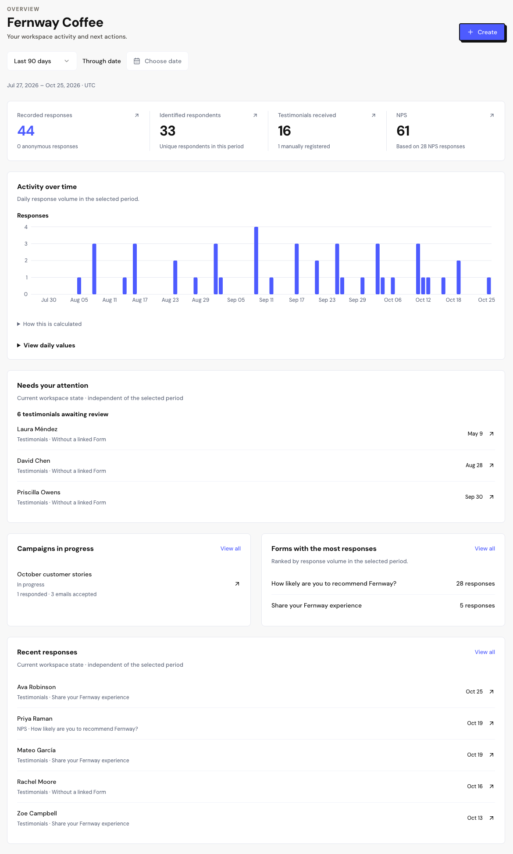Open Laura Méndez testimonial arrow
The width and height of the screenshot is (513, 854).
coord(492,434)
